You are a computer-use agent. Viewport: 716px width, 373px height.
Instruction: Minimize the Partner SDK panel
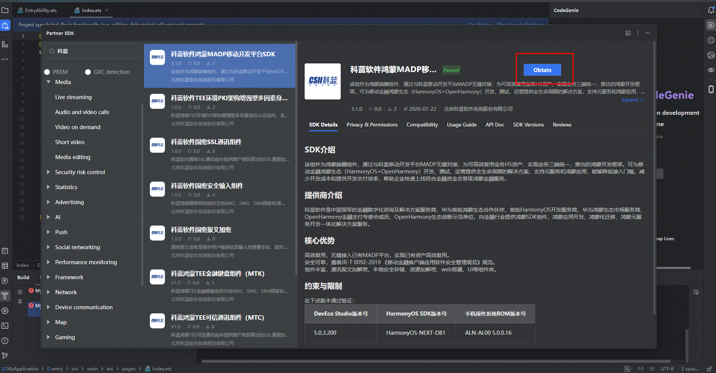click(648, 33)
